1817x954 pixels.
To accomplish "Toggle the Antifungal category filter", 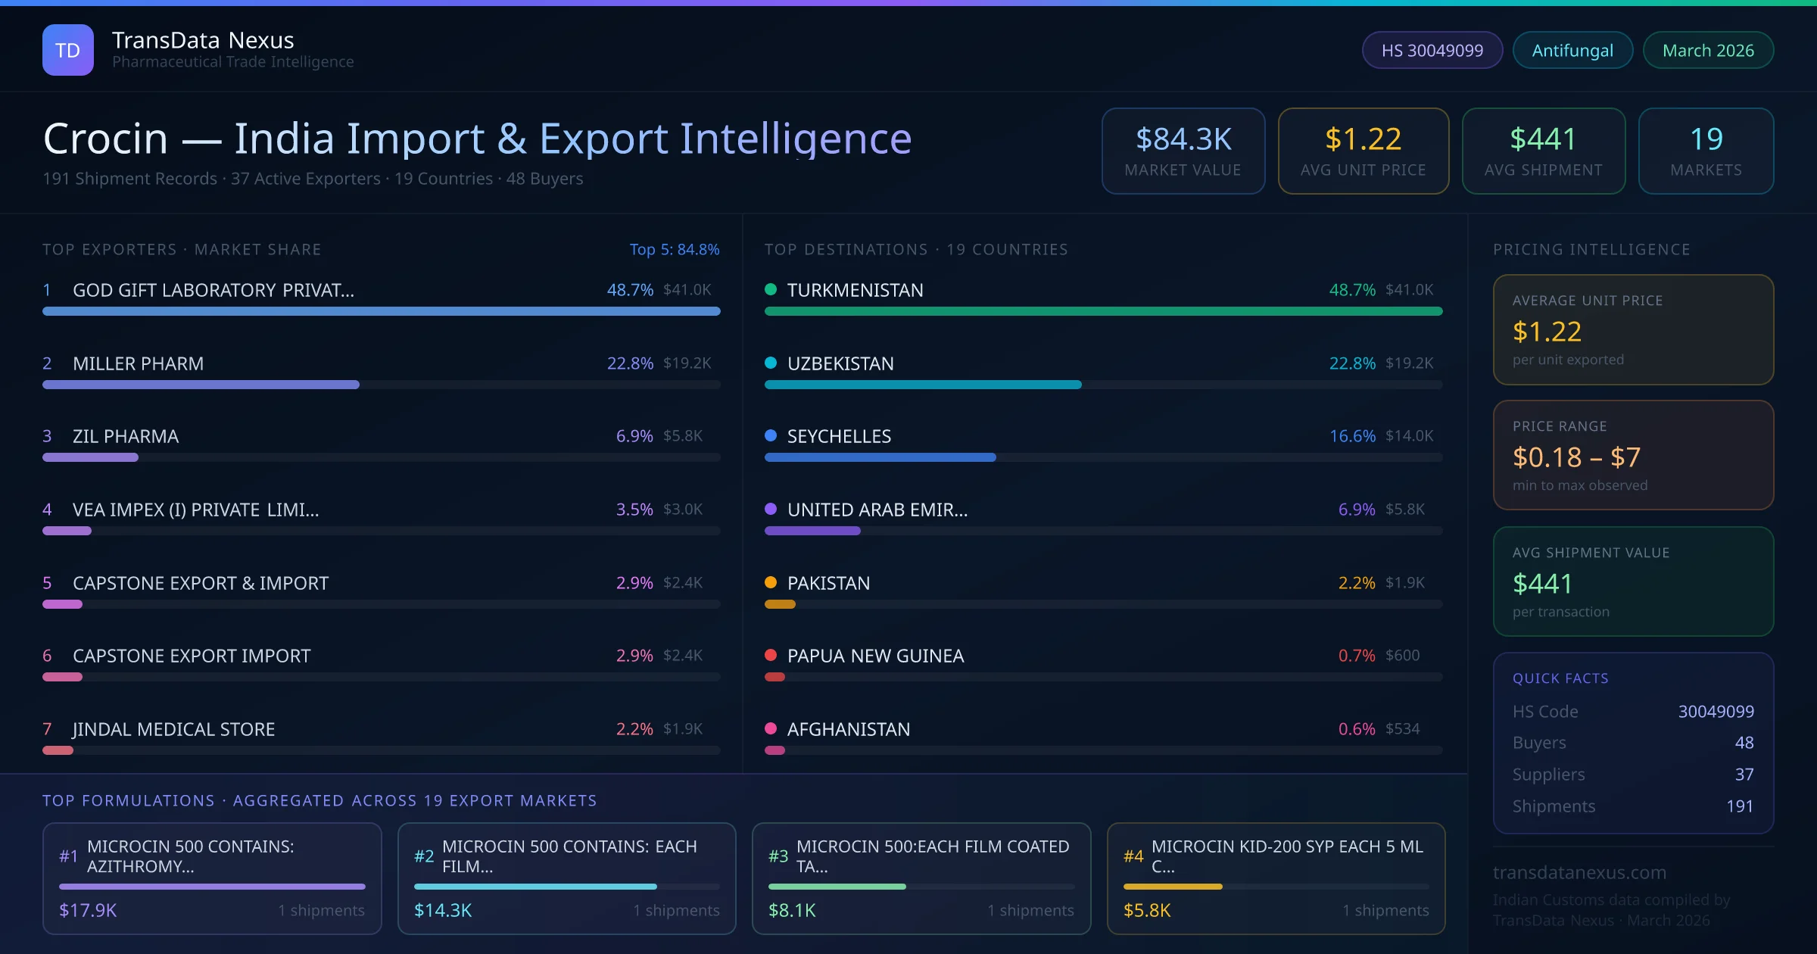I will (x=1572, y=49).
